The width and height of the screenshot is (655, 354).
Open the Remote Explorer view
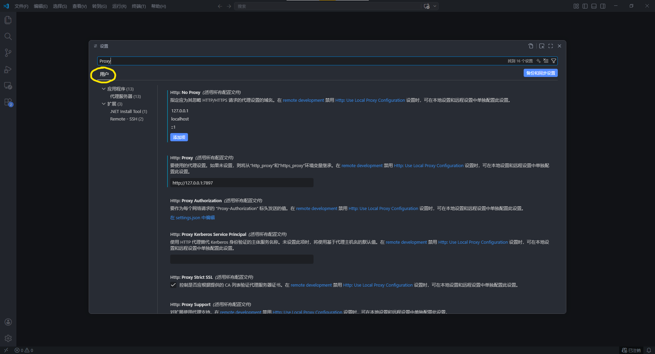[x=8, y=86]
